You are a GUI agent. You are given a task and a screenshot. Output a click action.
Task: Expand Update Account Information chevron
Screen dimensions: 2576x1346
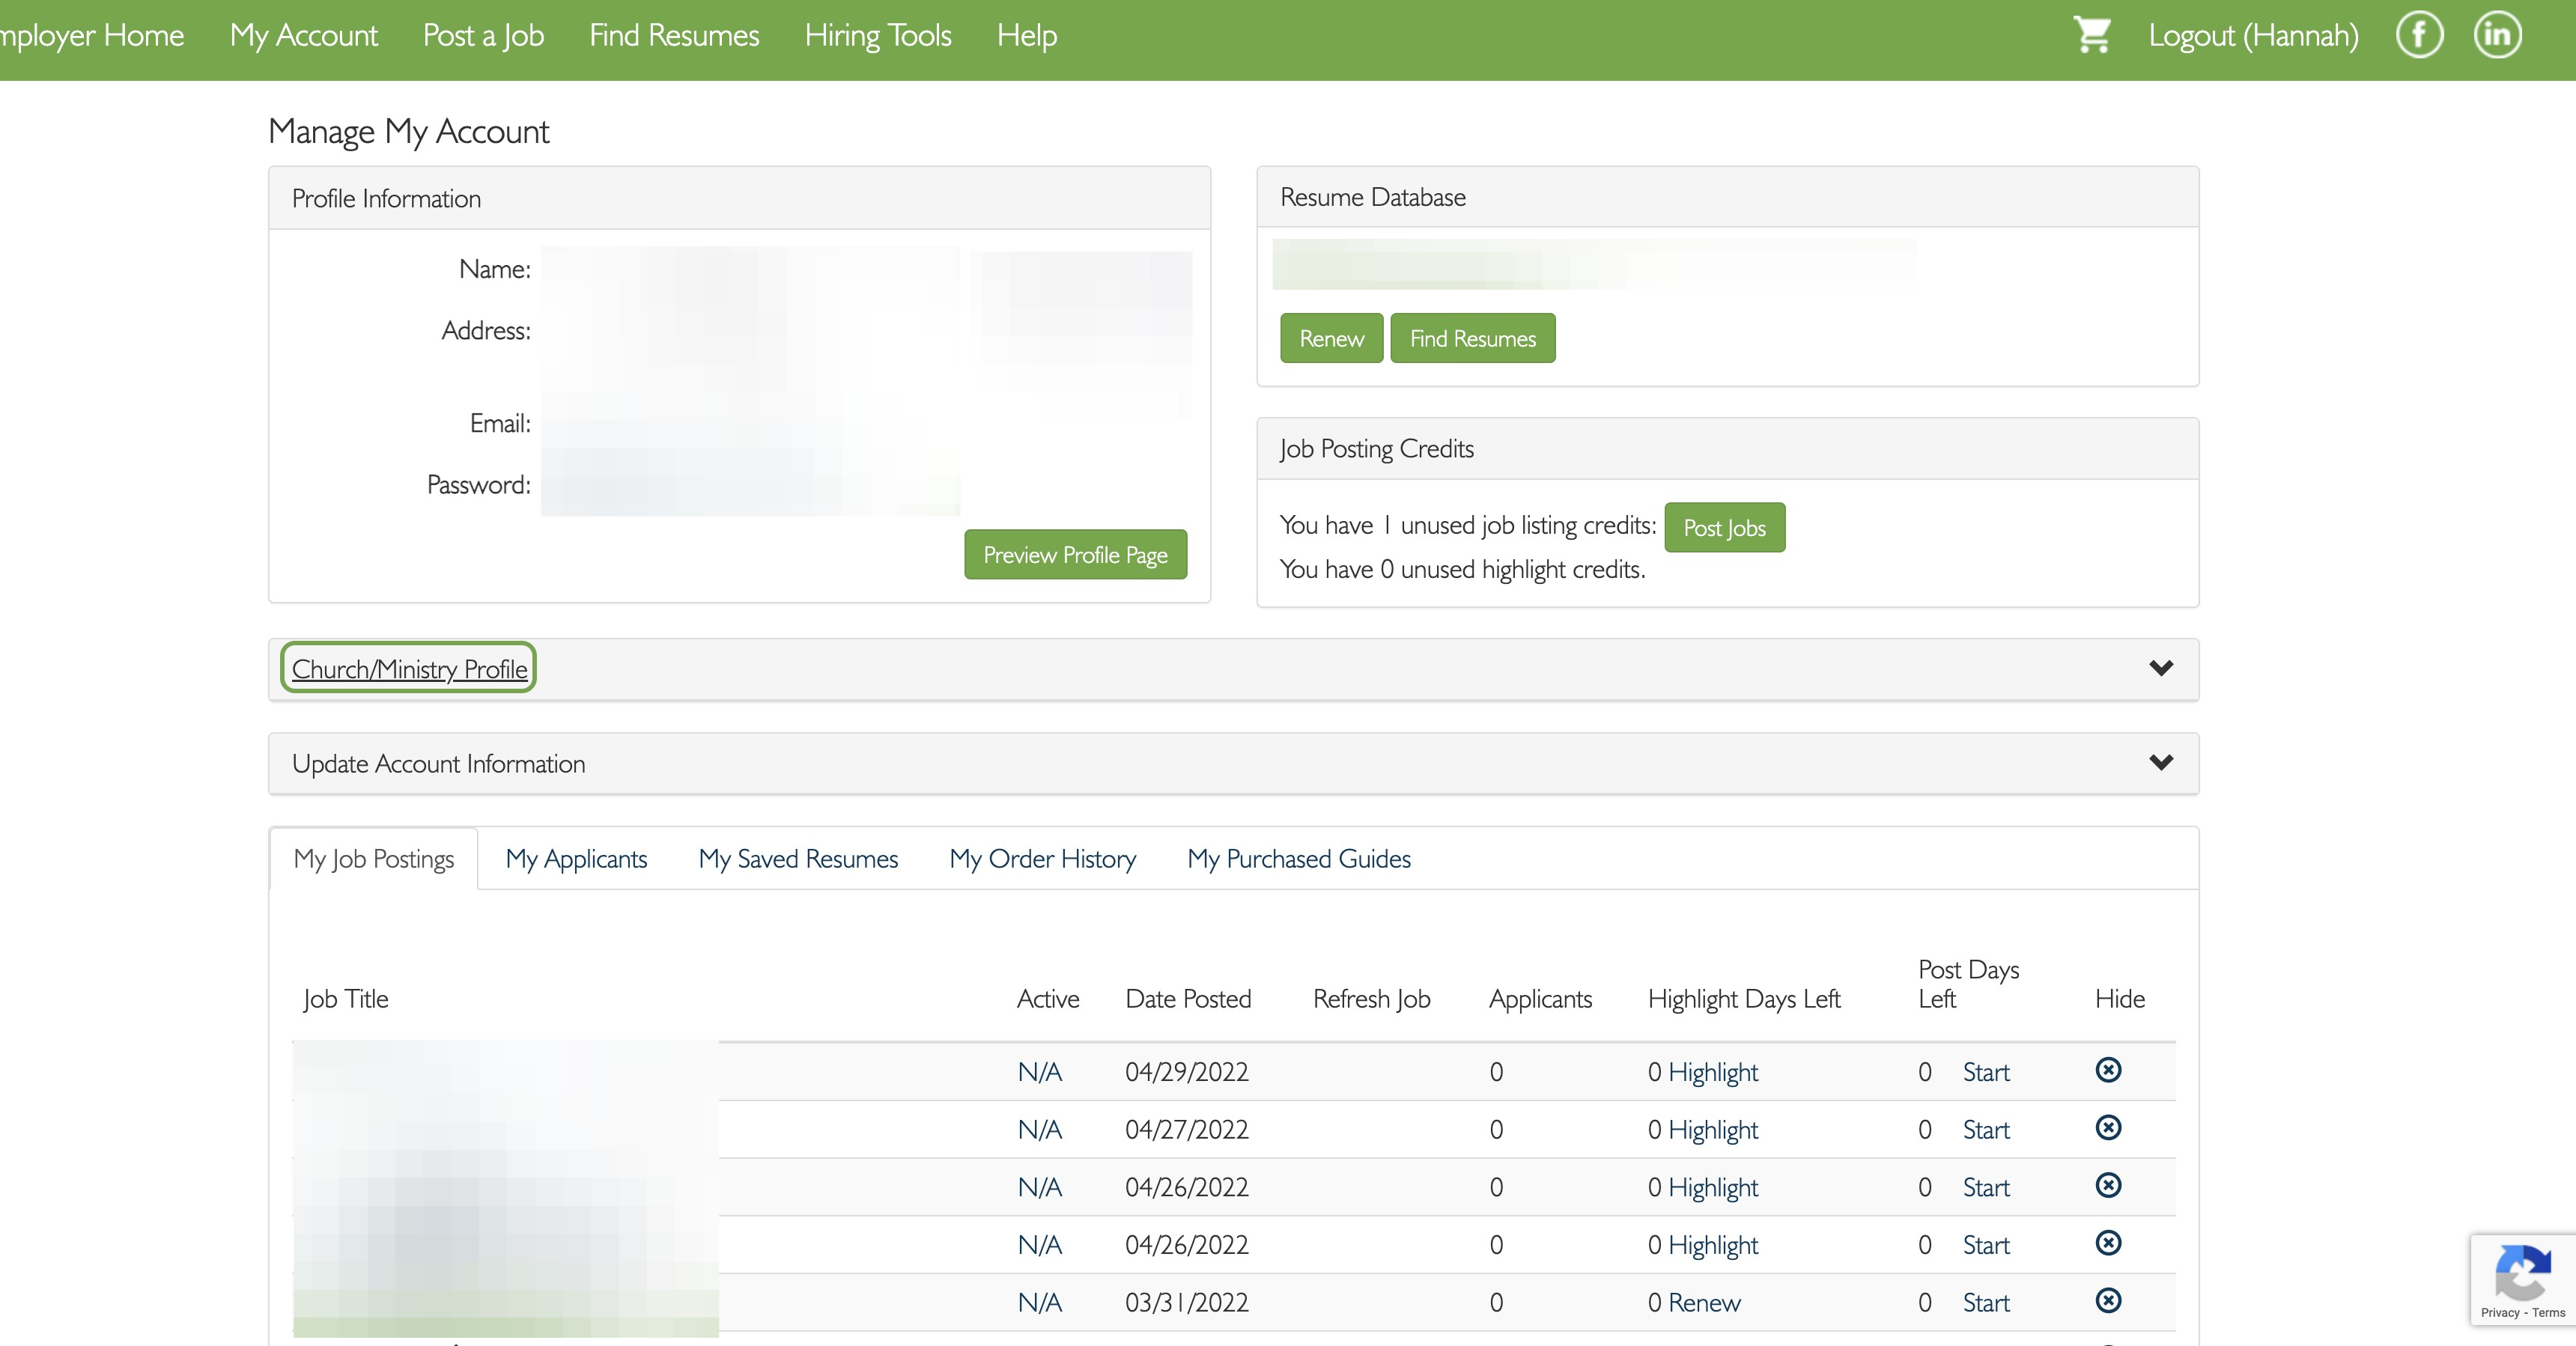2161,763
